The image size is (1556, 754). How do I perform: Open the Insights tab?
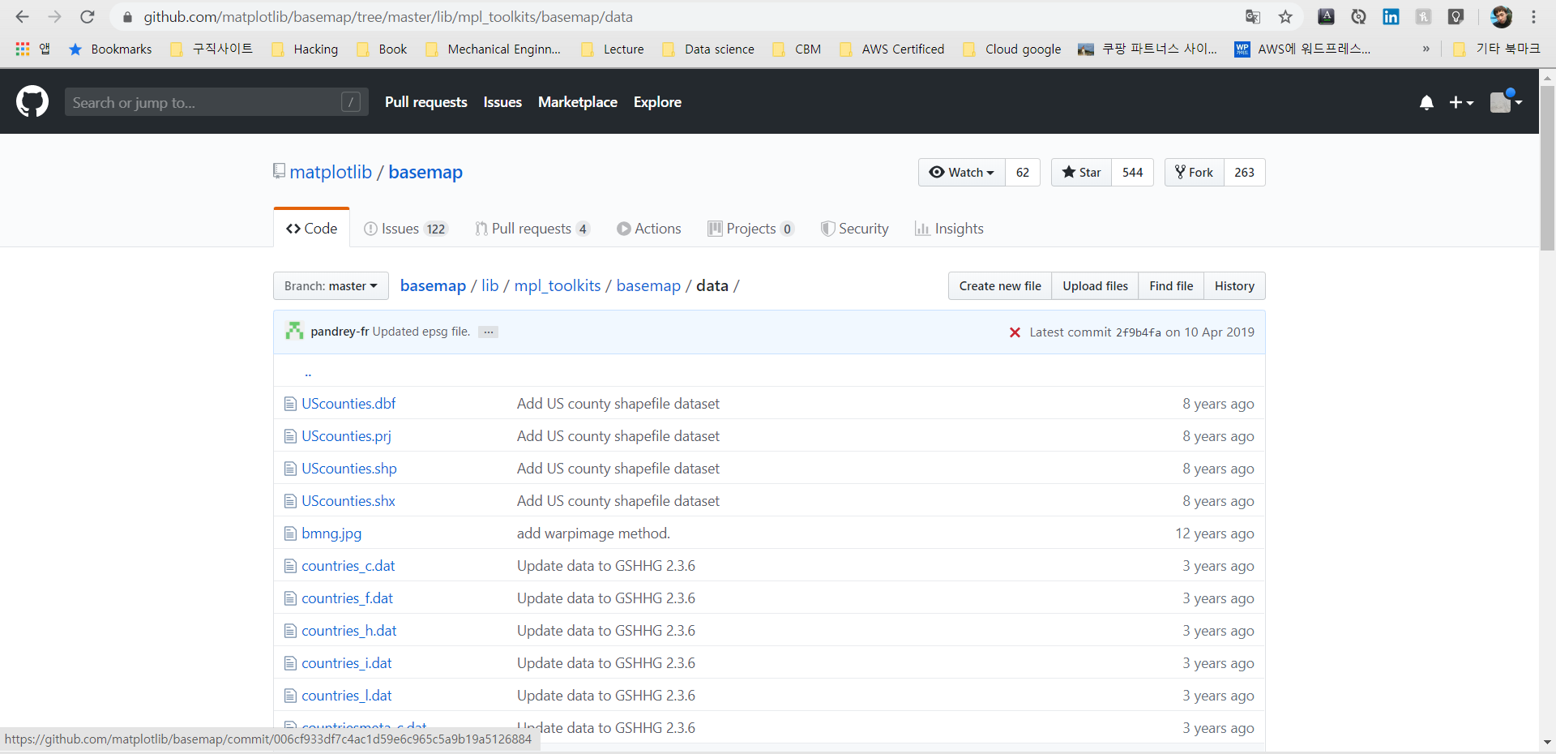click(949, 229)
